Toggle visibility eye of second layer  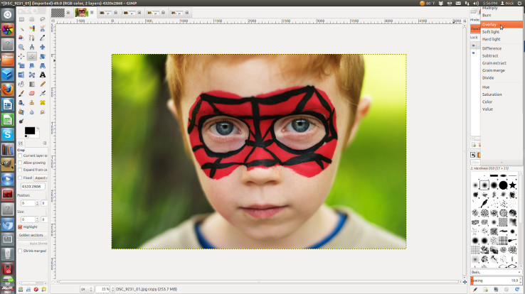click(474, 53)
